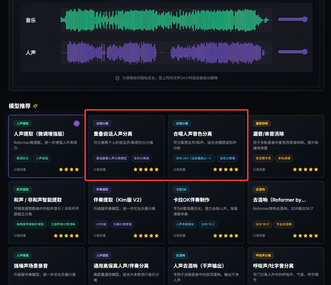Click star rating on 伴奏提取（Kim版 V2）card
The width and height of the screenshot is (331, 285).
click(x=146, y=236)
